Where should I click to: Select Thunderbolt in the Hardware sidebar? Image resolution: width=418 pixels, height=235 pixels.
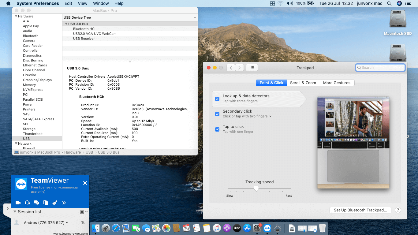tap(33, 134)
